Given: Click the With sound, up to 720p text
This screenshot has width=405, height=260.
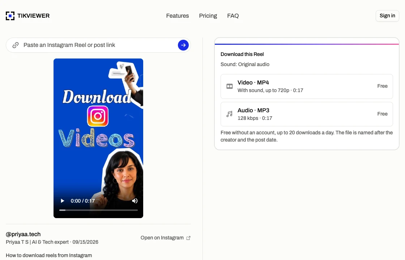Looking at the screenshot, I should pyautogui.click(x=270, y=90).
